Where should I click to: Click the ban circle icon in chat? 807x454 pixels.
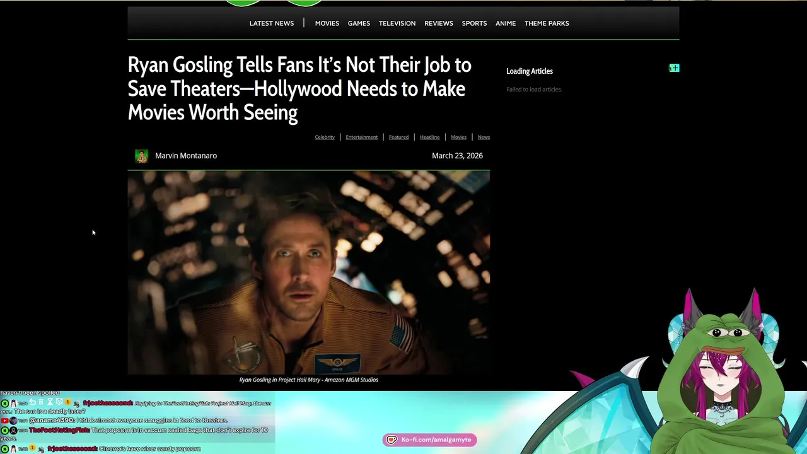click(59, 402)
